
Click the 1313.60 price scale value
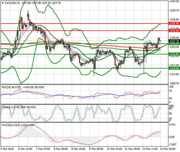[x=174, y=74]
